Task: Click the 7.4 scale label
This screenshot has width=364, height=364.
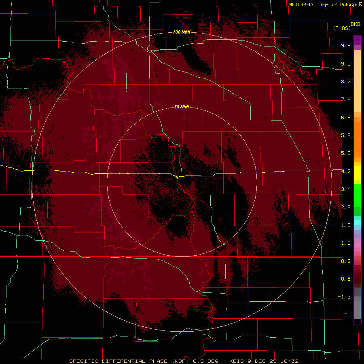Action: coord(346,99)
